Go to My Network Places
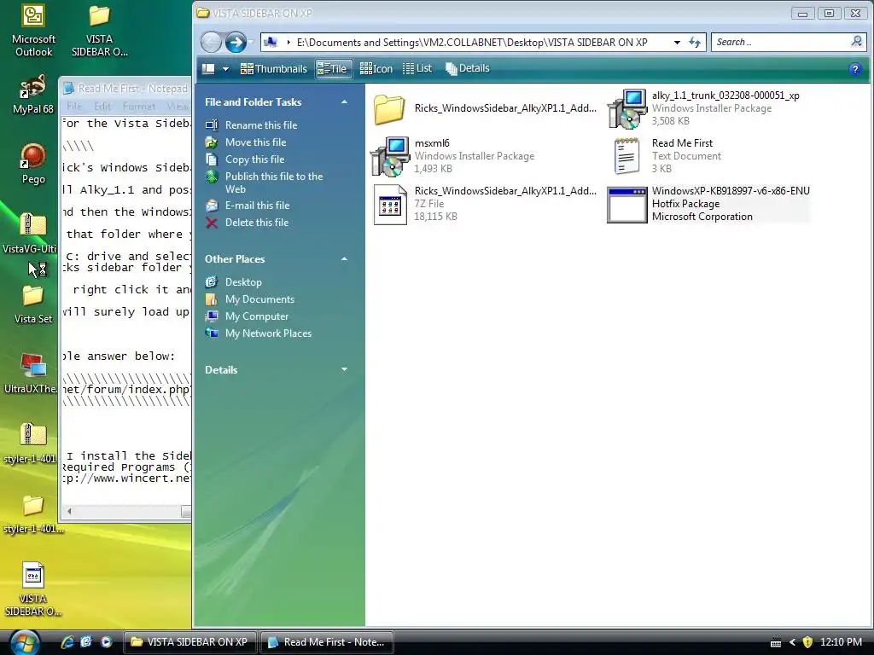874x655 pixels. [x=268, y=333]
